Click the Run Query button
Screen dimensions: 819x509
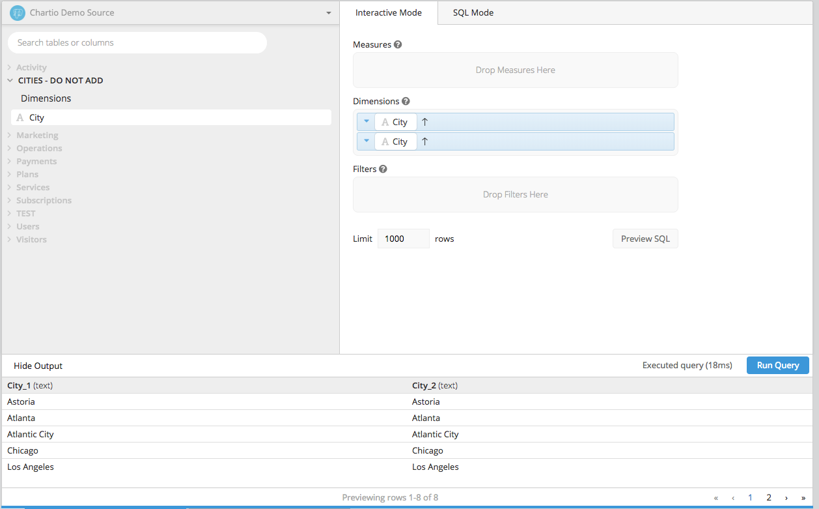778,366
